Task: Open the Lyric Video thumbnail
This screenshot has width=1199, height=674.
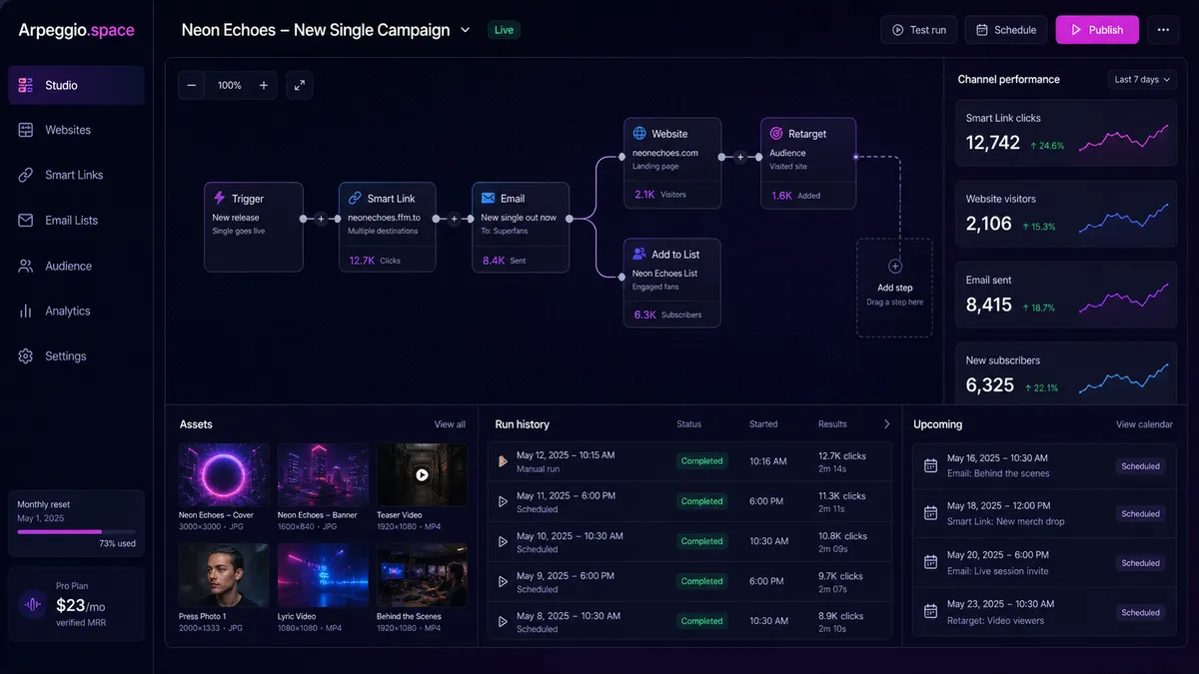Action: (x=323, y=575)
